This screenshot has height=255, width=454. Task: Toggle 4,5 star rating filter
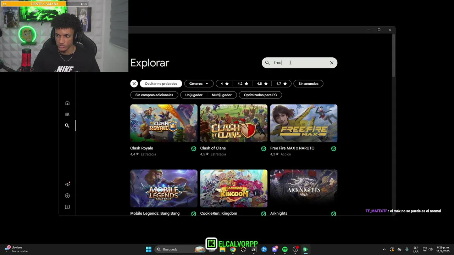262,84
